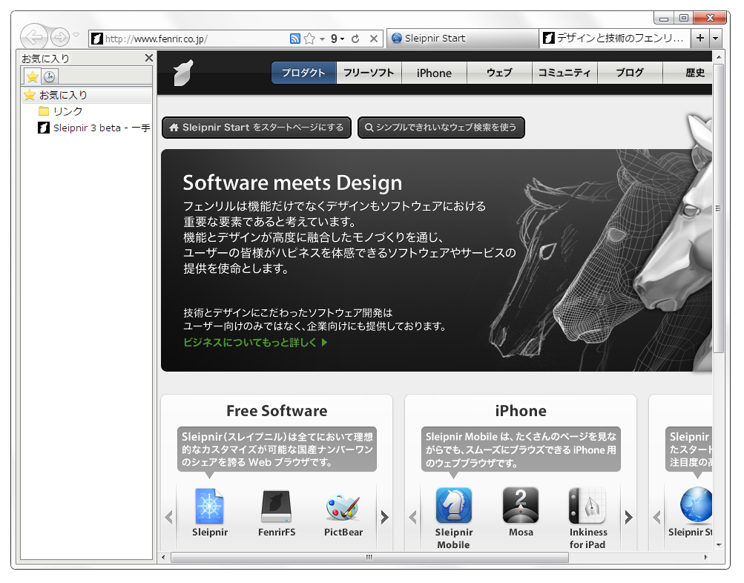744x583 pixels.
Task: Open the プロダクト navigation menu
Action: [x=303, y=73]
